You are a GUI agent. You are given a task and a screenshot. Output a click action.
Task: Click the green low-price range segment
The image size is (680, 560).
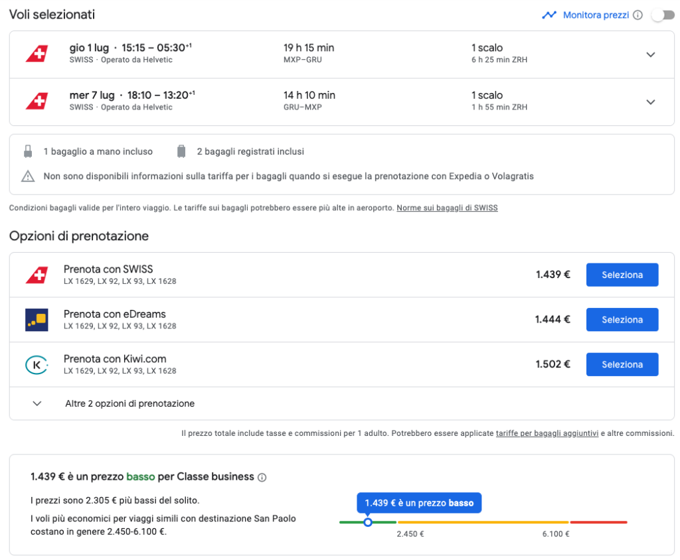coord(368,522)
